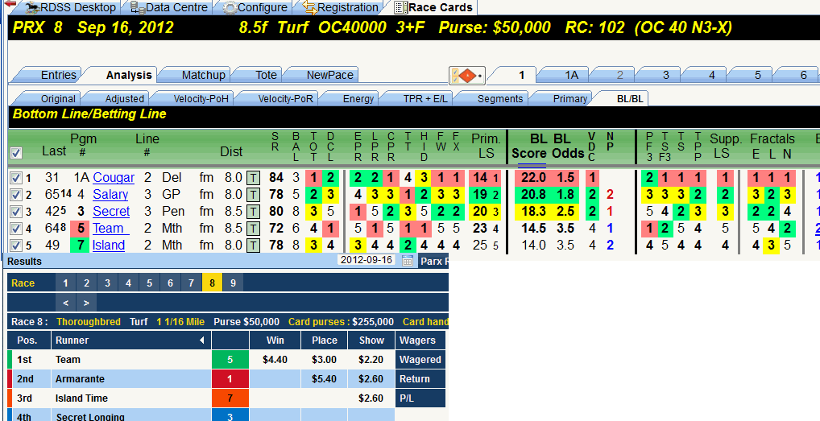
Task: Uncheck the checkbox for the Team row
Action: pyautogui.click(x=15, y=229)
